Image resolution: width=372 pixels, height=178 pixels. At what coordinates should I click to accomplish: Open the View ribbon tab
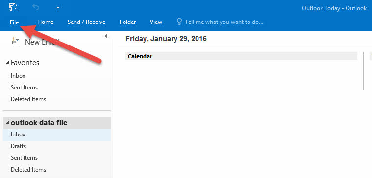(156, 22)
